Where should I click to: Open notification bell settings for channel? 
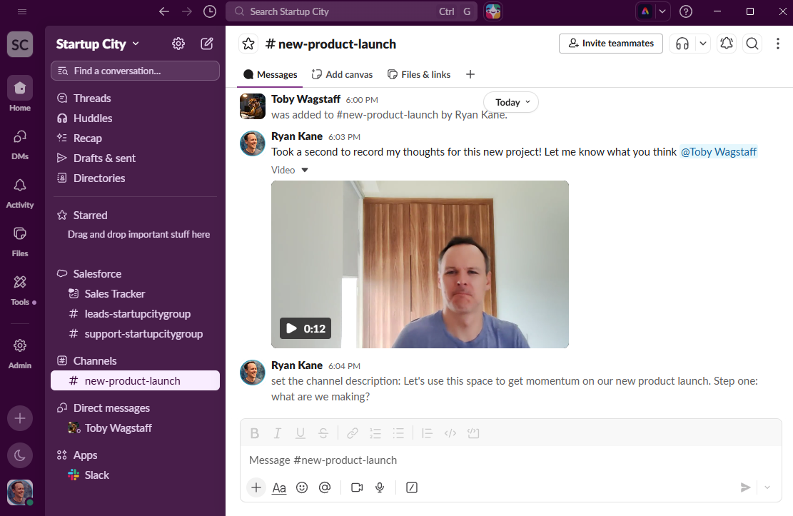(x=727, y=44)
